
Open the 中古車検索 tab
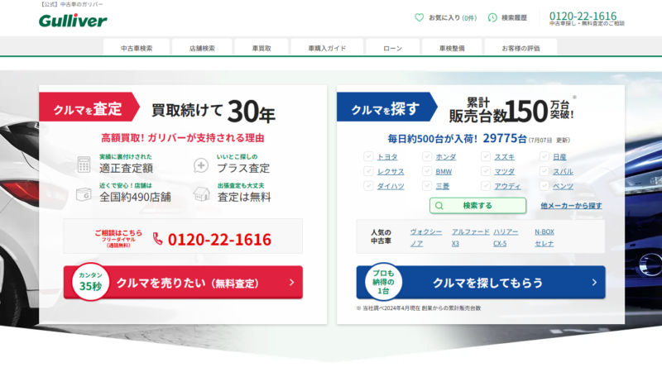137,48
